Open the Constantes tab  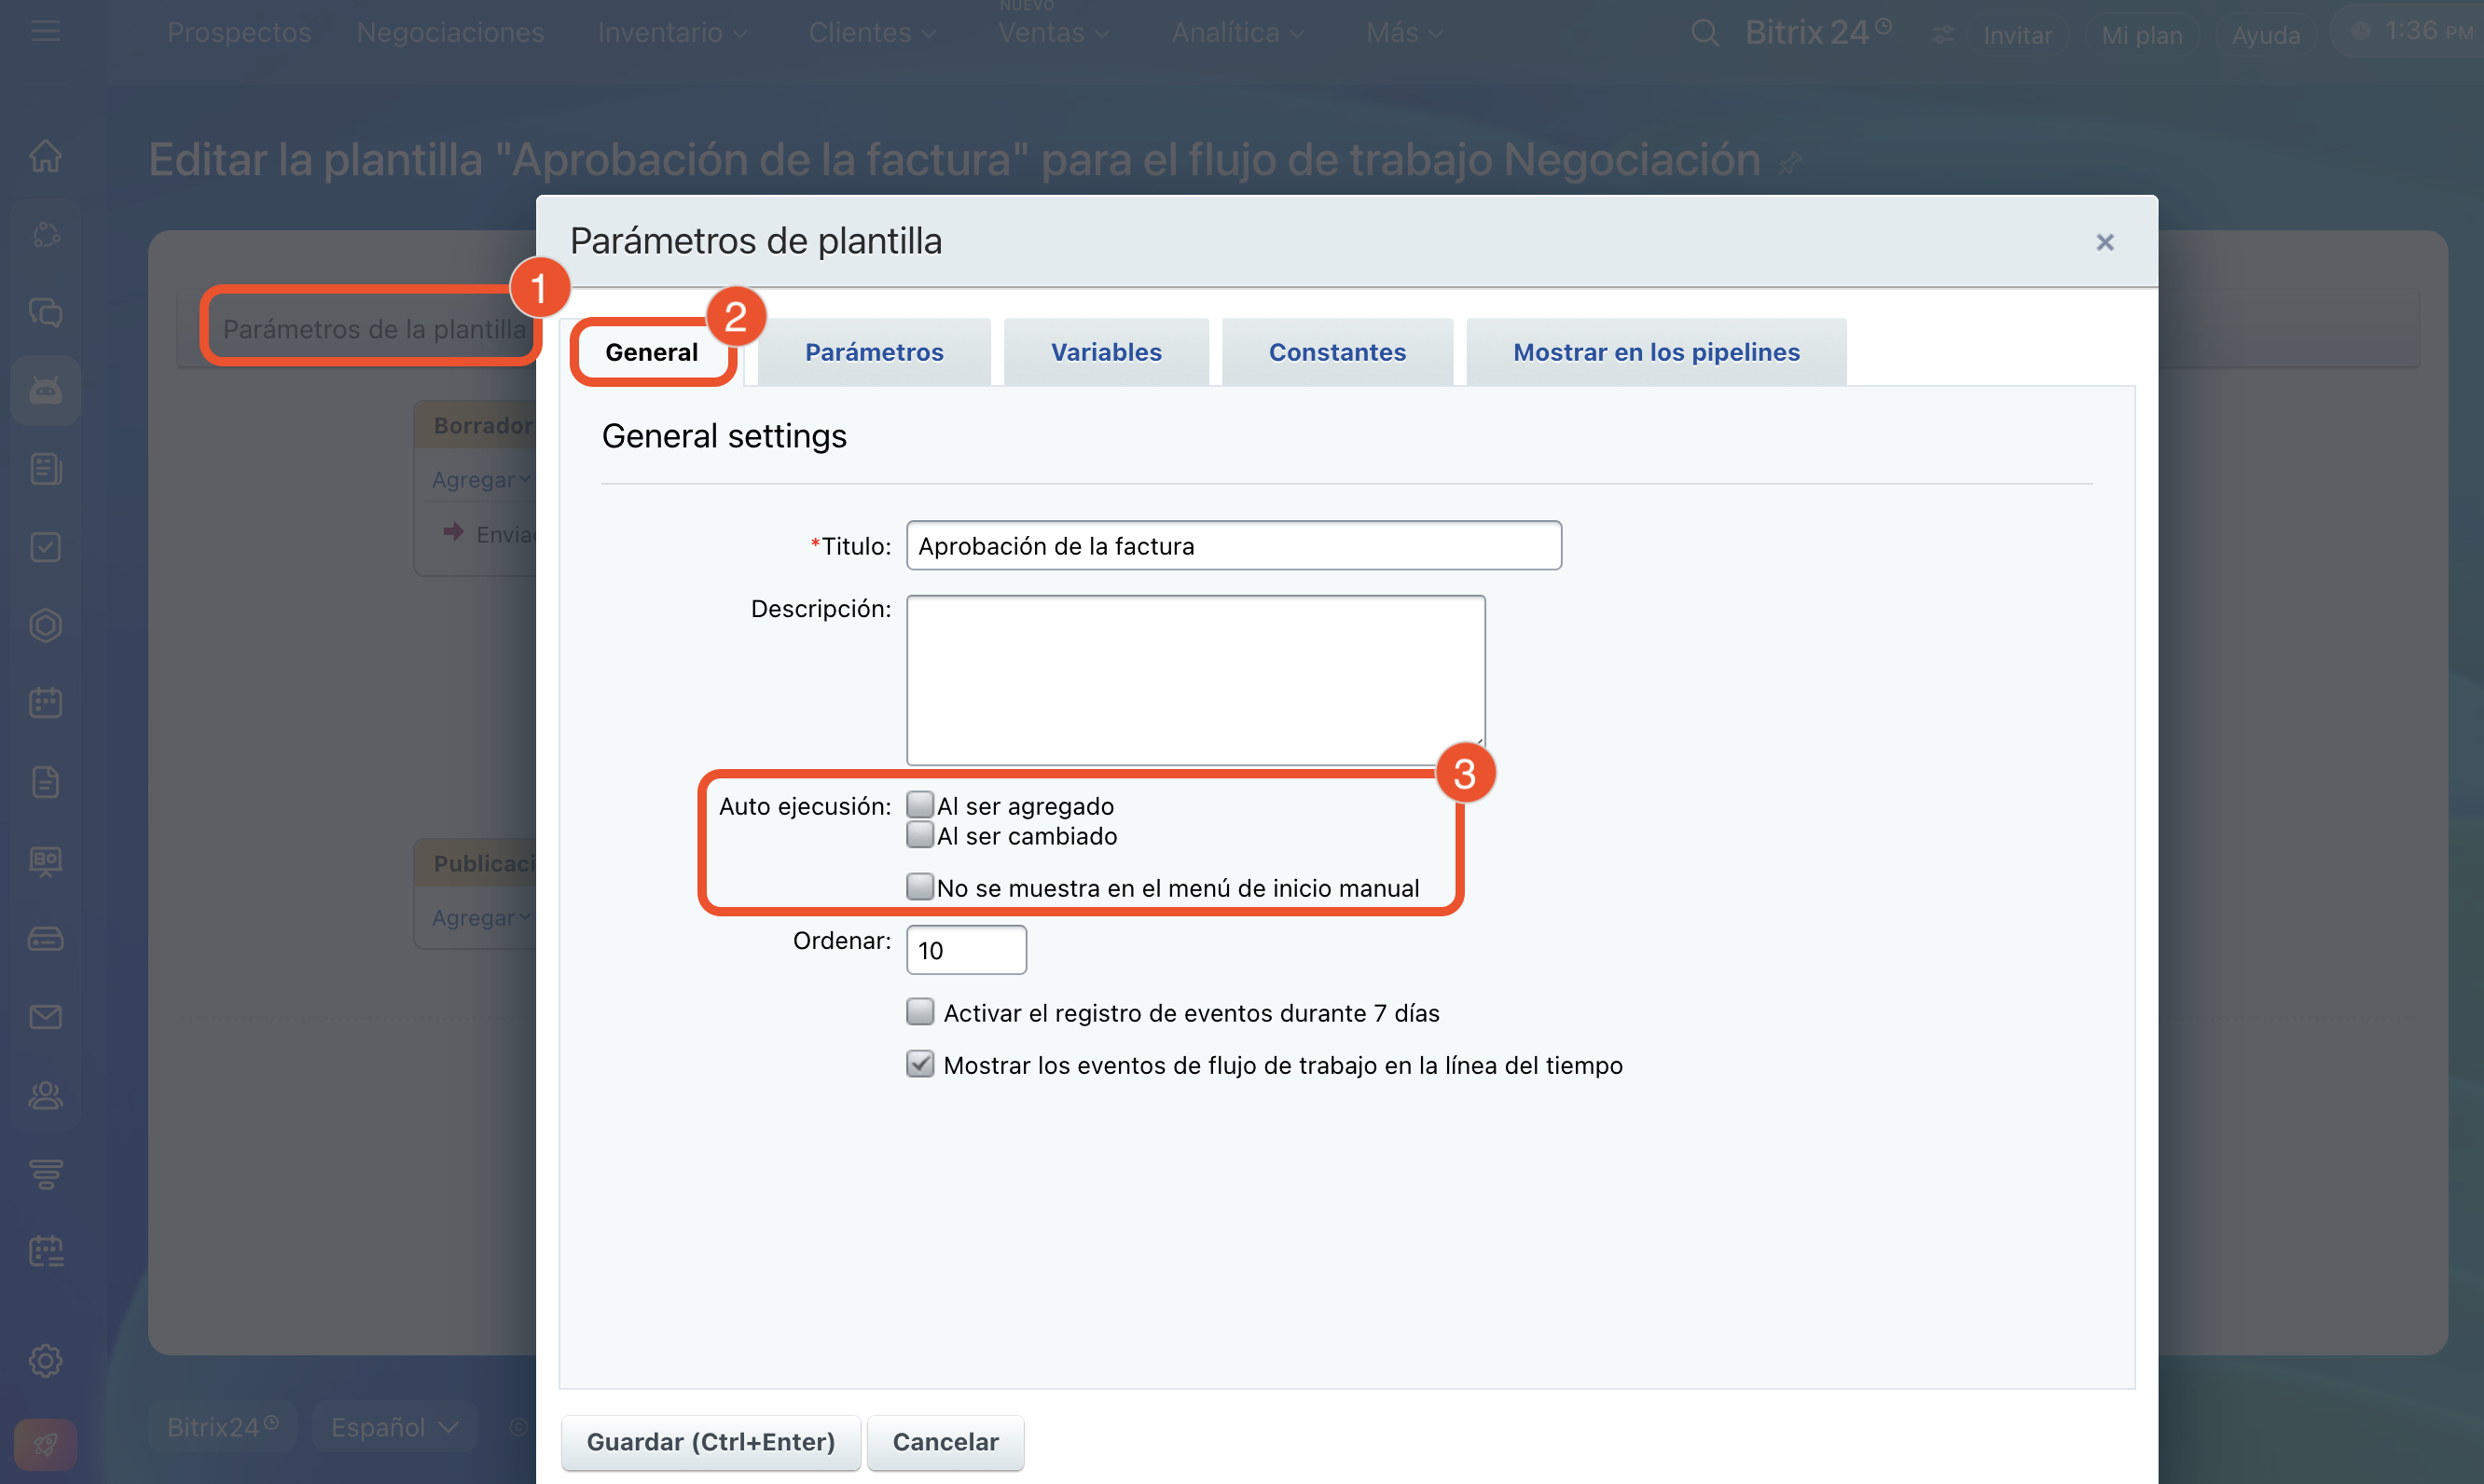1337,352
